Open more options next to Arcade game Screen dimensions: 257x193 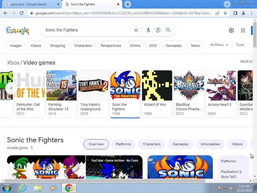pos(32,148)
